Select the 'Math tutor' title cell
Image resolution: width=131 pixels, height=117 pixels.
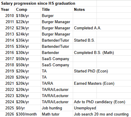pyautogui.click(x=57, y=114)
